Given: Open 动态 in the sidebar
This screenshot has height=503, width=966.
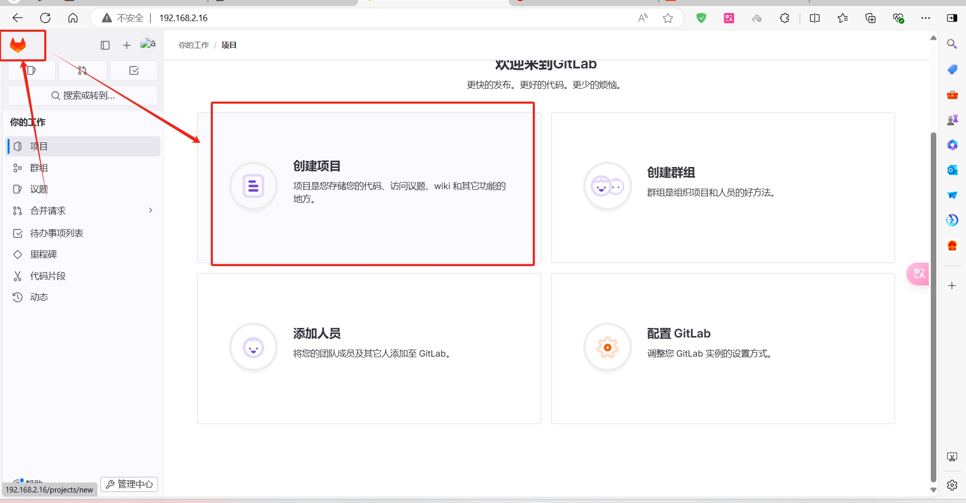Looking at the screenshot, I should tap(84, 297).
